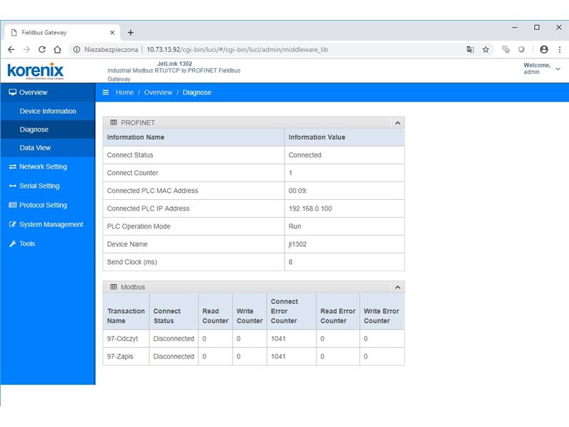Click the Diagnose breadcrumb

click(x=197, y=93)
